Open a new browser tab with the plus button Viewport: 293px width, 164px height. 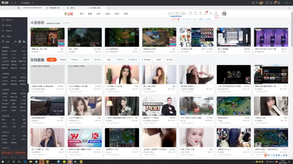tap(109, 8)
